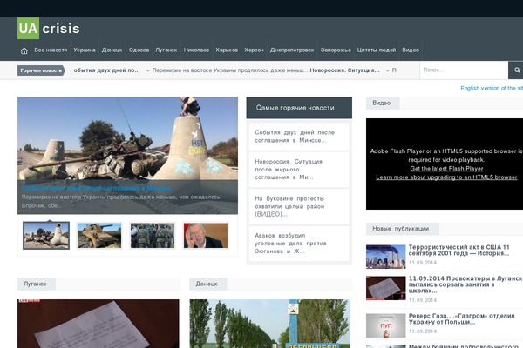Select the man in suit slider thumbnail
The height and width of the screenshot is (348, 523).
[206, 236]
